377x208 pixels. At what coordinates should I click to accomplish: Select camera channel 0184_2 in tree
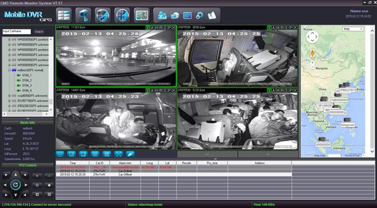[26, 80]
